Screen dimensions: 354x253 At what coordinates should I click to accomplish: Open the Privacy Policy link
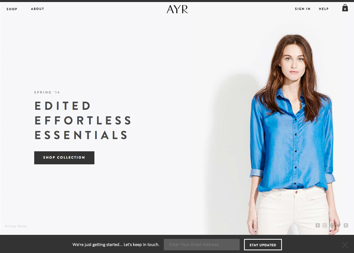point(16,226)
